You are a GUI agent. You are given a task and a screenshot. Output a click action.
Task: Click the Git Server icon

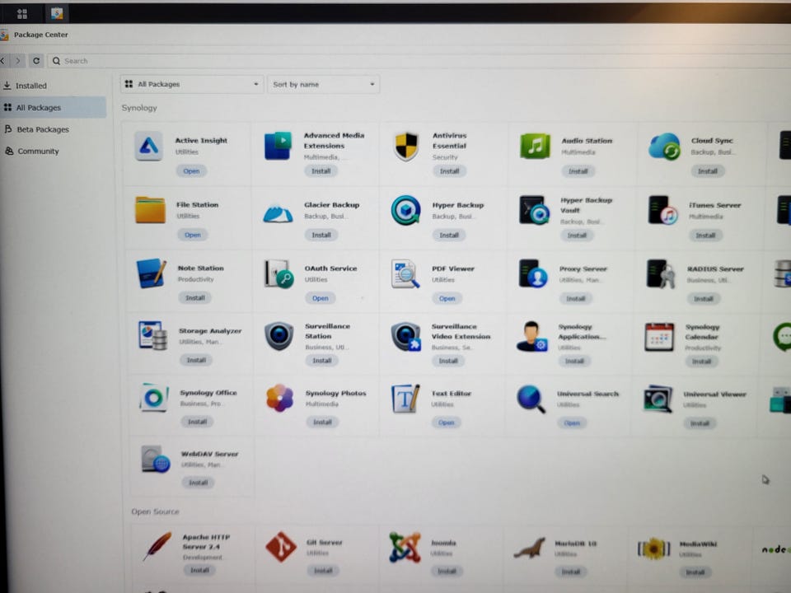pos(281,547)
